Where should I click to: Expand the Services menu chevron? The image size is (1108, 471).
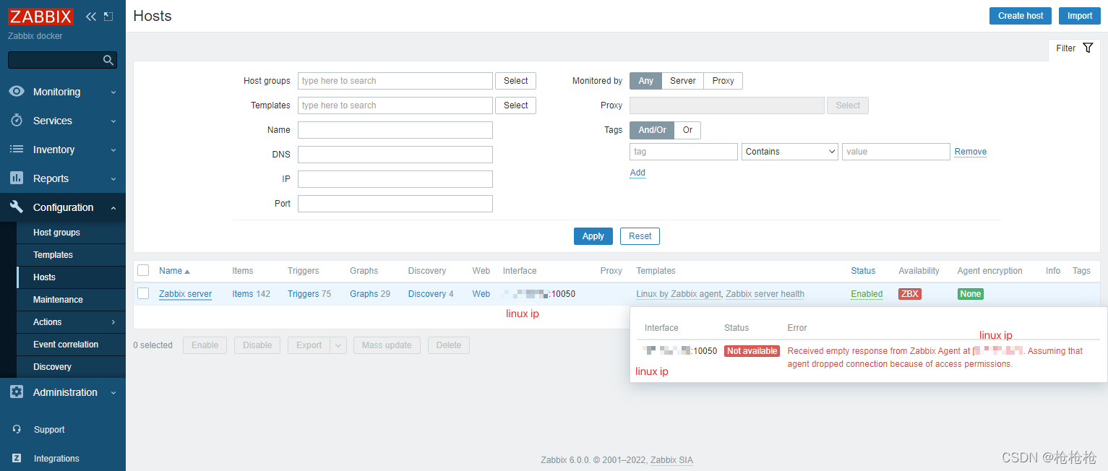click(113, 121)
